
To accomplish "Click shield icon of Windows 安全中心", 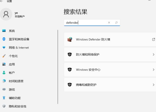I will point(70,69).
